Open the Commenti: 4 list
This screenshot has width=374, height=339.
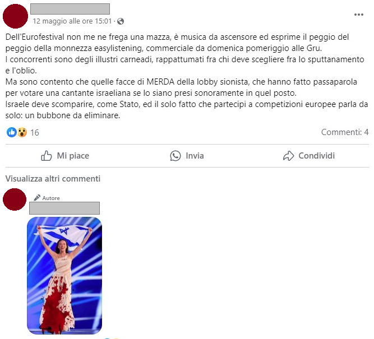[x=345, y=132]
